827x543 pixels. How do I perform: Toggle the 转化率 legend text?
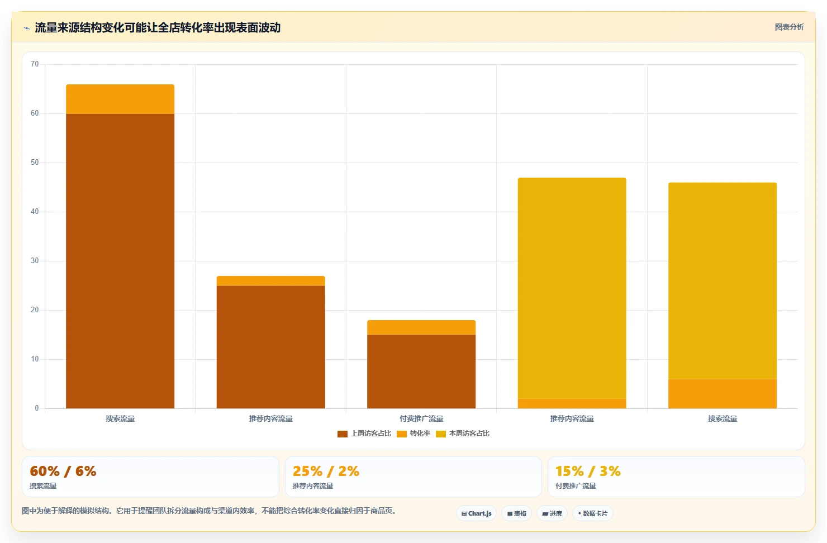420,434
